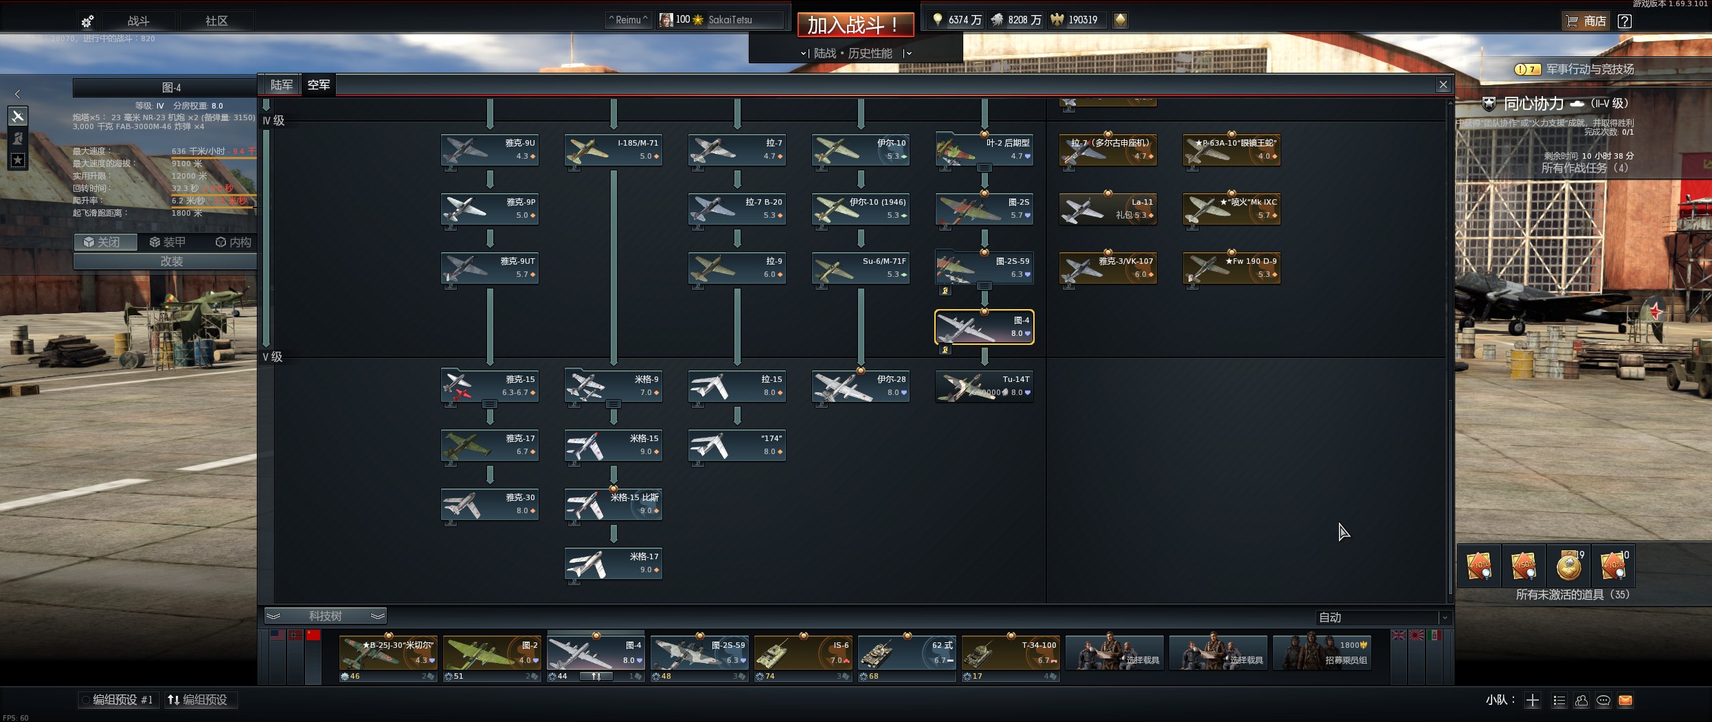Collapse tech tree with left chevron near 科技树
1712x722 pixels.
pyautogui.click(x=273, y=616)
